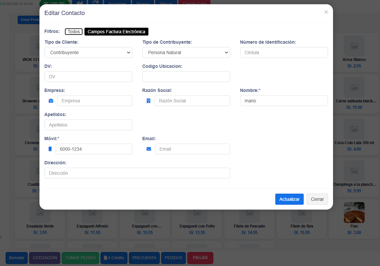Dismiss the dialog with the Cerrar button
380x266 pixels.
coord(317,199)
